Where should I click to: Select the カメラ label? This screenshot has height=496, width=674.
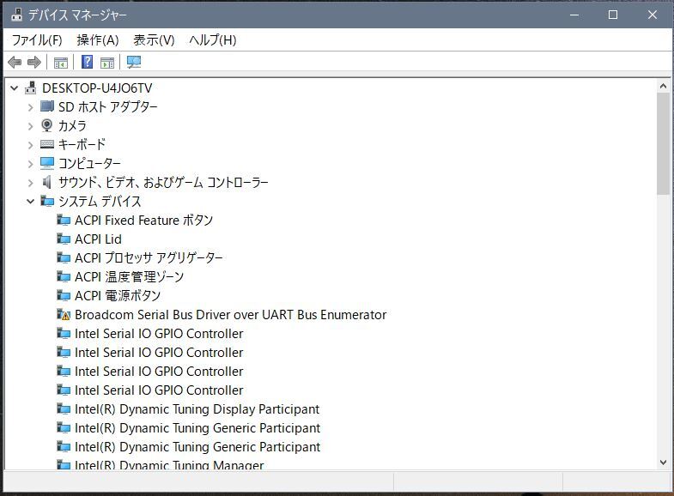(x=72, y=126)
